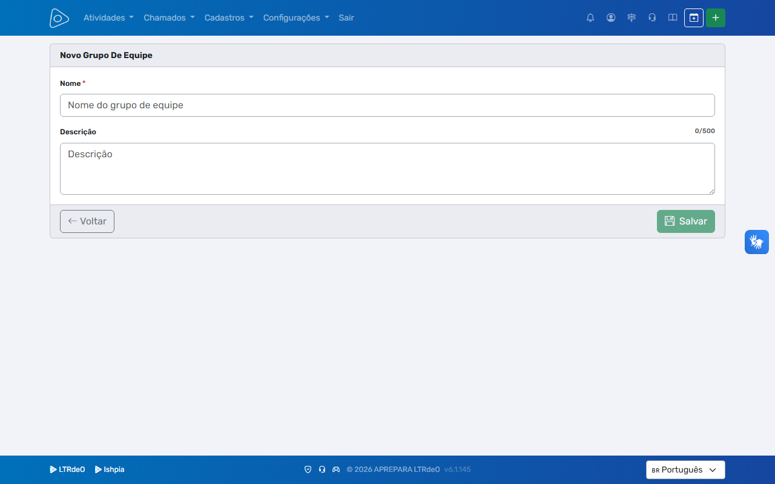Click the Salvar button
775x484 pixels.
(686, 221)
